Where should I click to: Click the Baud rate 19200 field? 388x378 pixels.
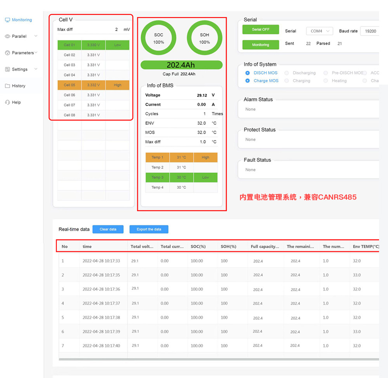[370, 31]
